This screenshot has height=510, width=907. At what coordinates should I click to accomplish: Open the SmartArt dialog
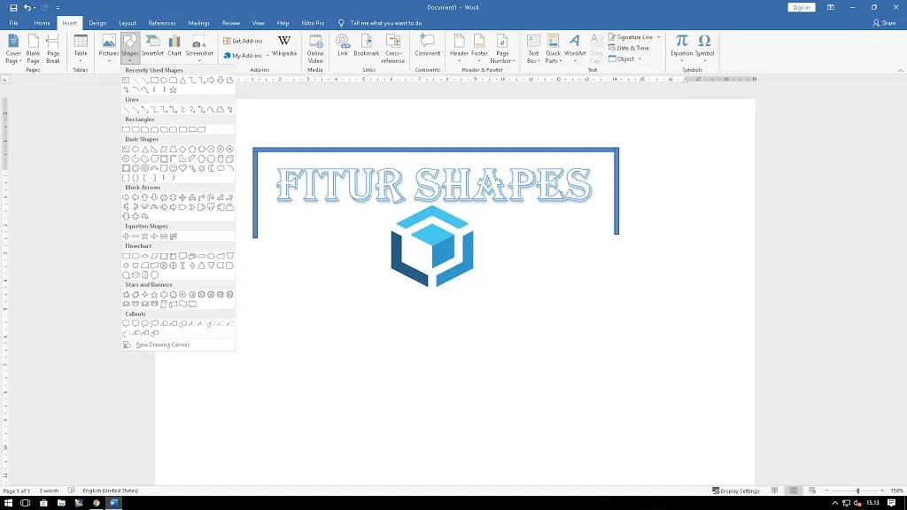[152, 46]
